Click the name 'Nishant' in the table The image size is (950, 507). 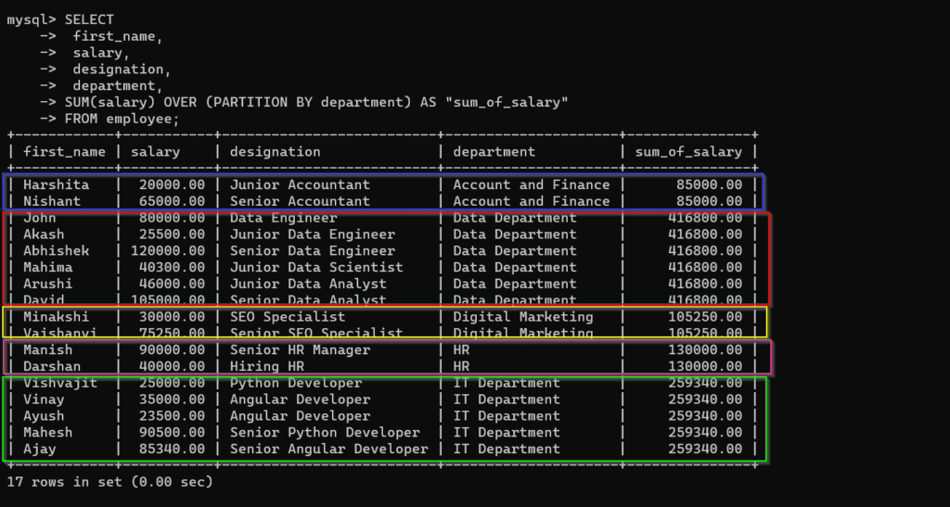(52, 201)
